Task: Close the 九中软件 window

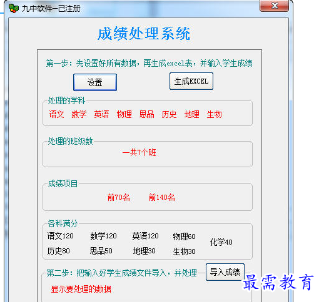Action: click(274, 6)
